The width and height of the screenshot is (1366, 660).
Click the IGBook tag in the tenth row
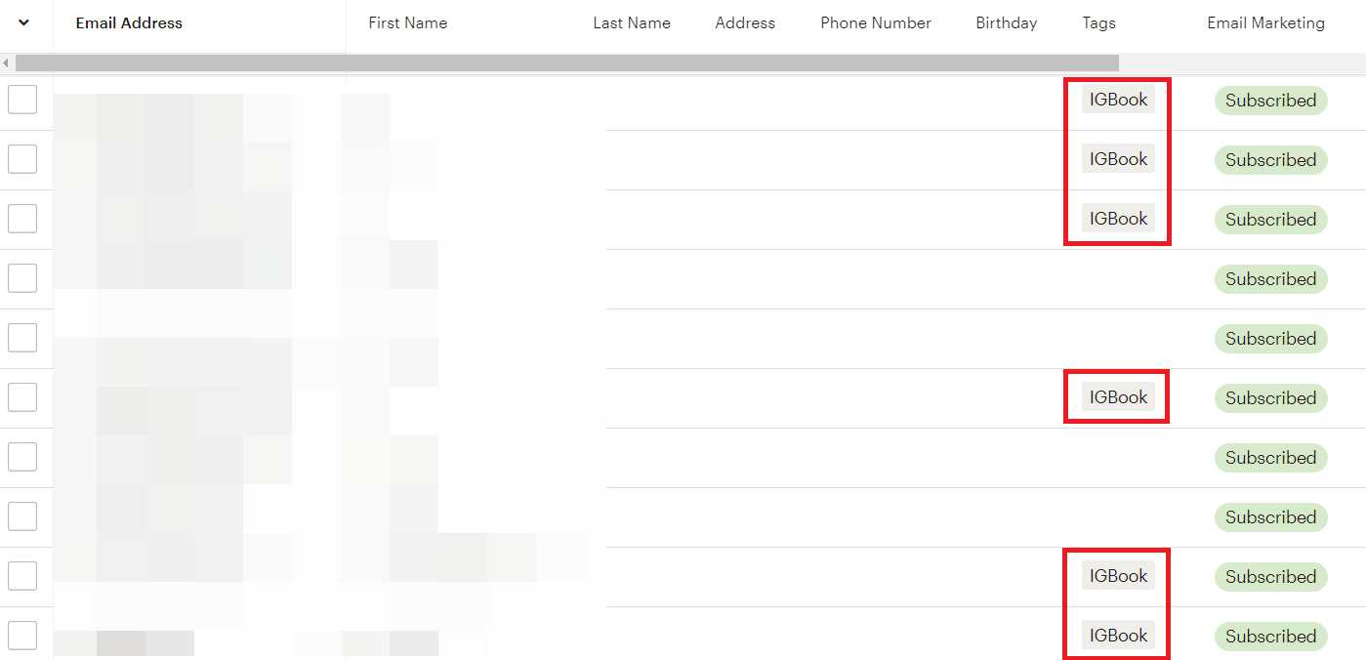pyautogui.click(x=1118, y=636)
